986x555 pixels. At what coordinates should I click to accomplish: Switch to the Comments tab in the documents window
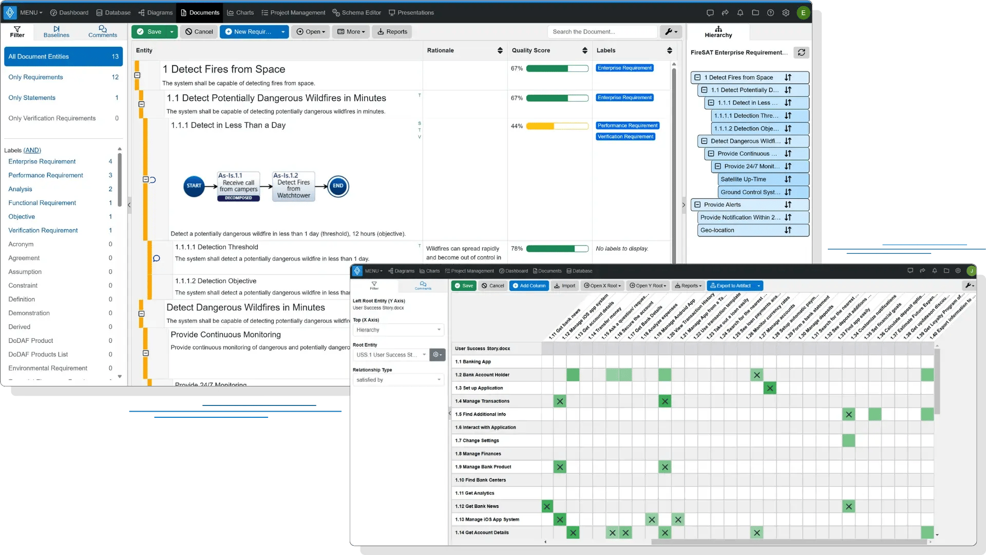pos(103,32)
